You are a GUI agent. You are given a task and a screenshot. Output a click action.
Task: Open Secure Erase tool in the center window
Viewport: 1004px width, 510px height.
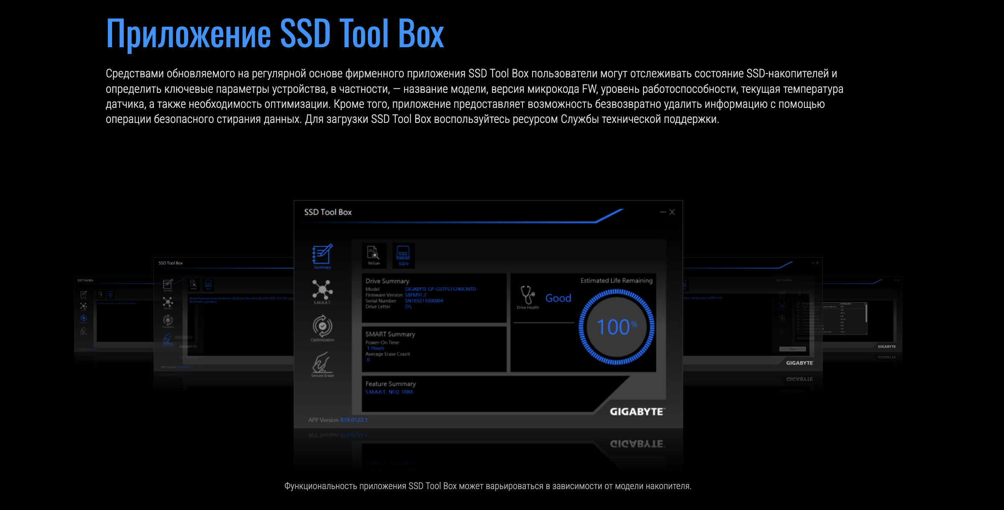click(322, 363)
